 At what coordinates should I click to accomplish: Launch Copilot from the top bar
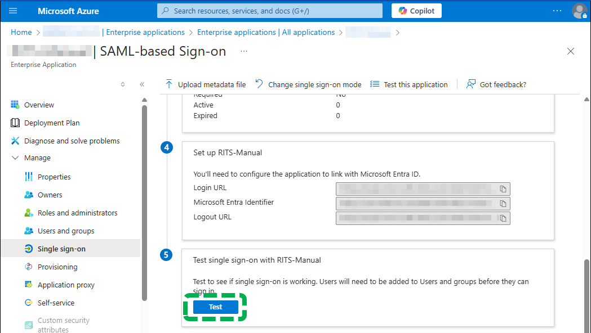(416, 11)
